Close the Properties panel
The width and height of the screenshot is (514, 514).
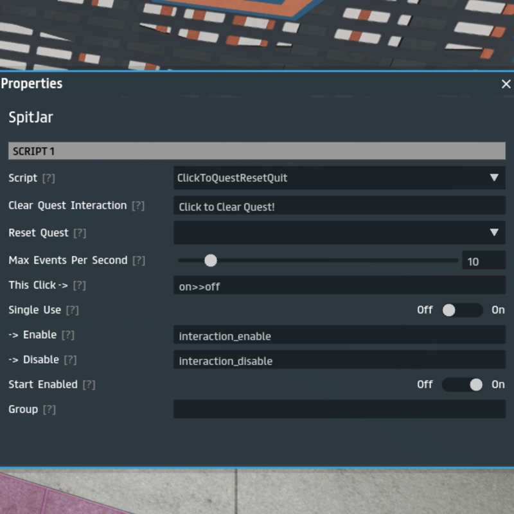click(506, 84)
